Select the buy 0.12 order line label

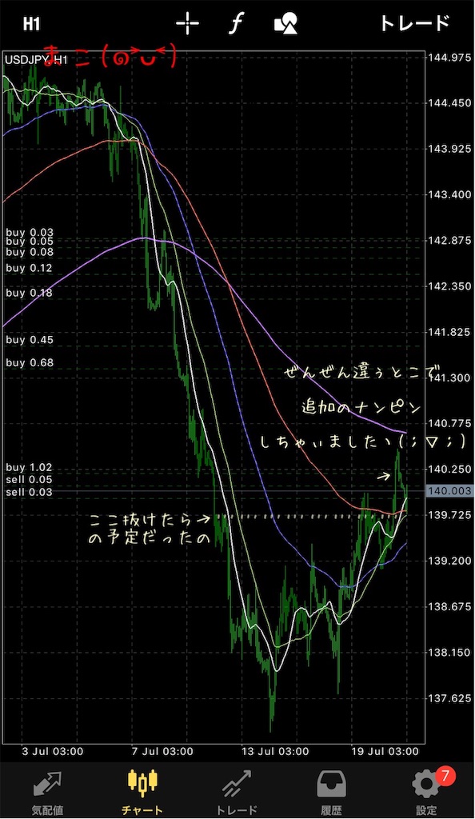30,268
